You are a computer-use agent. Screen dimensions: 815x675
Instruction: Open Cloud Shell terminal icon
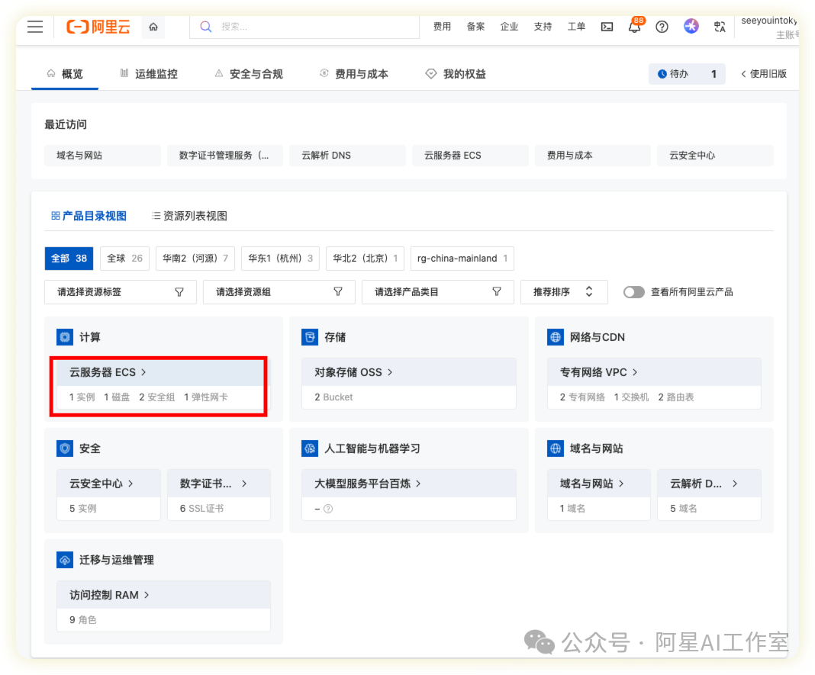607,27
